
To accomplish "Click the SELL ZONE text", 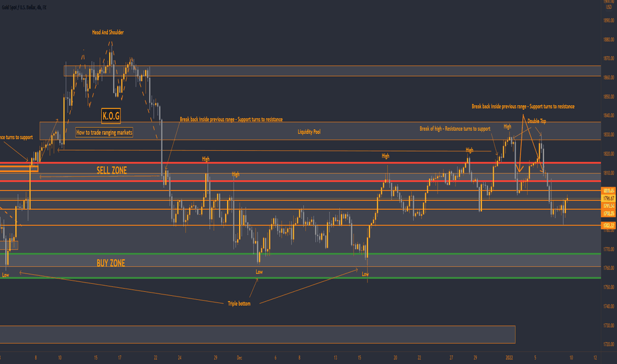I will 112,170.
